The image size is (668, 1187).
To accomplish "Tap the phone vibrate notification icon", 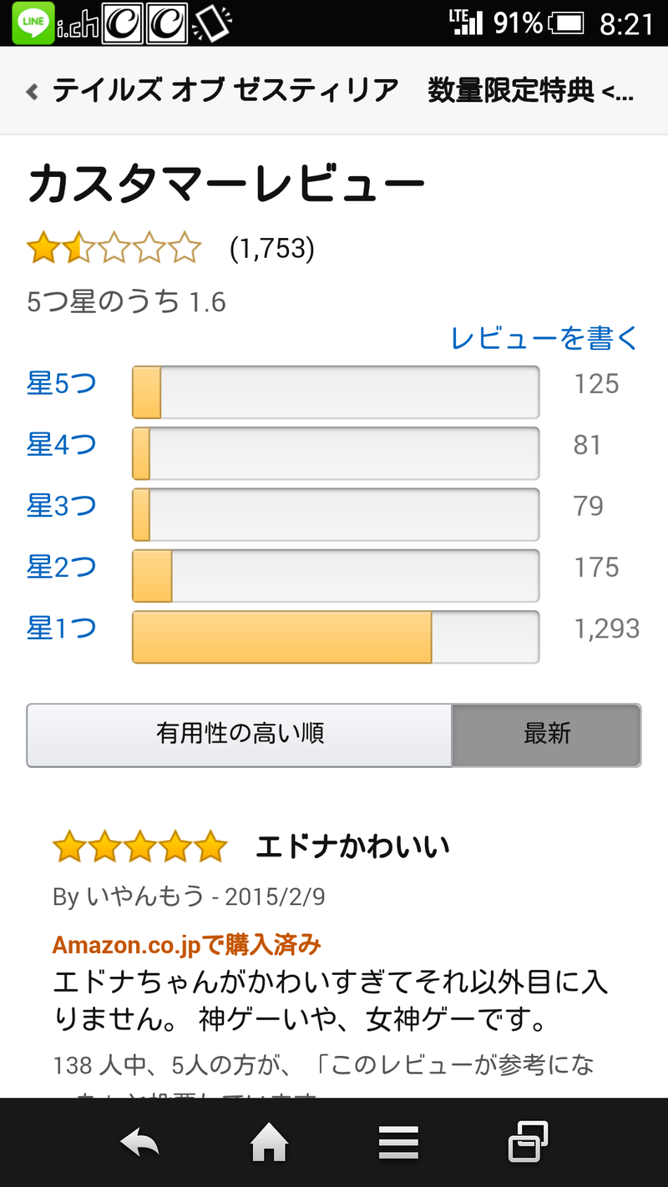I will [x=211, y=23].
